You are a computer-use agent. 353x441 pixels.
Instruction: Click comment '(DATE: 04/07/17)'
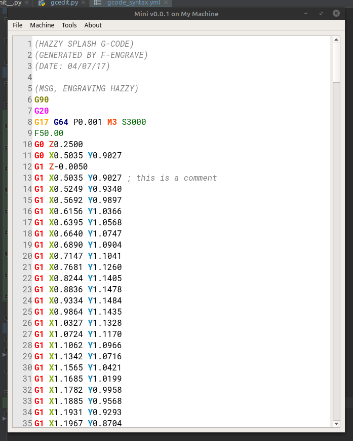pos(72,66)
